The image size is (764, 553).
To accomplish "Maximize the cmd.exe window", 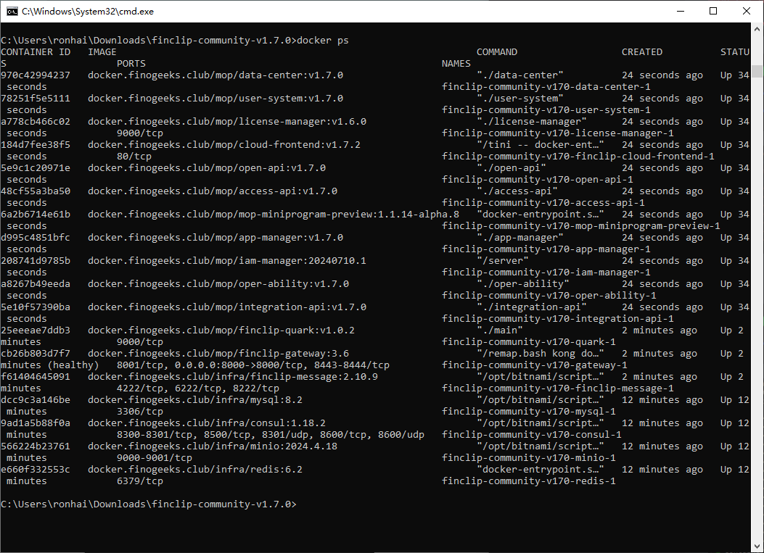I will point(713,11).
